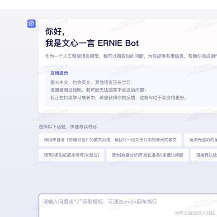Viewport: 217px width, 217px height.
Task: Click the 友情提示 heading
Action: point(59,73)
